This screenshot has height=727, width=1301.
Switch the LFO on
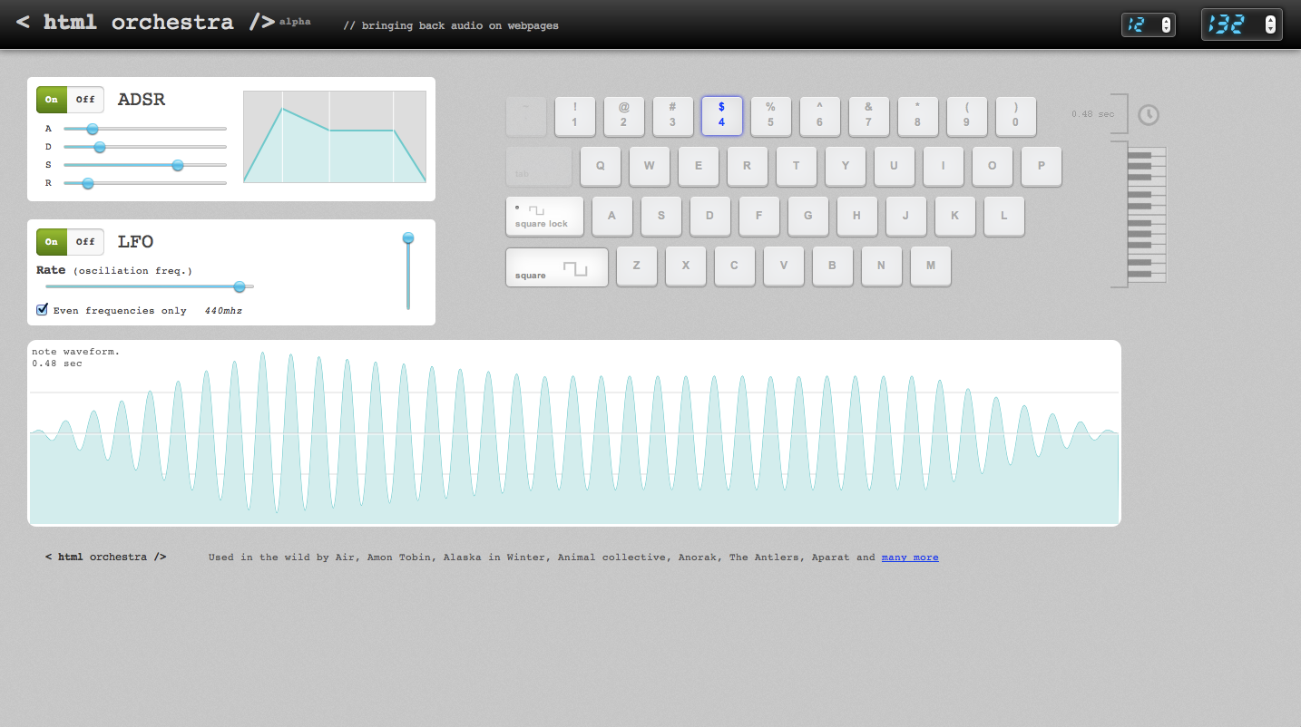click(x=52, y=242)
